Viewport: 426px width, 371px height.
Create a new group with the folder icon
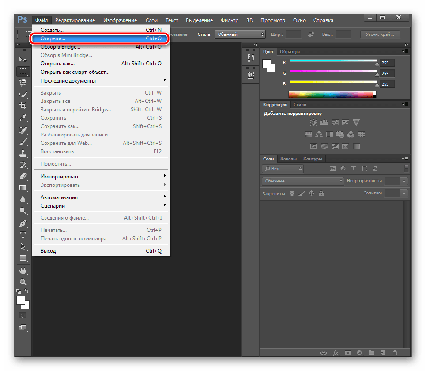tap(371, 353)
